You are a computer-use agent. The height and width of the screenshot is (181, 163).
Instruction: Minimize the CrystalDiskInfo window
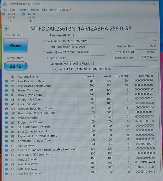pos(132,4)
